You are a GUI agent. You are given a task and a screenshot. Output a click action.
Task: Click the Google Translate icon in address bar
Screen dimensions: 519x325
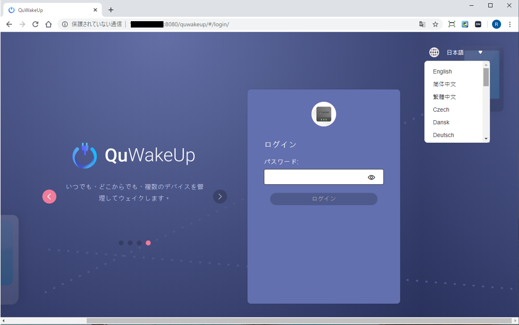422,24
